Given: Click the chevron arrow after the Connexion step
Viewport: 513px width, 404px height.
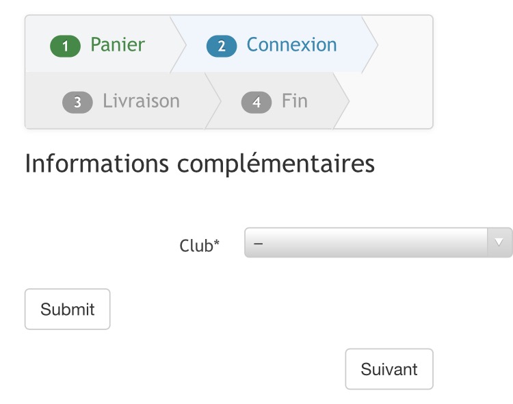Looking at the screenshot, I should tap(369, 45).
